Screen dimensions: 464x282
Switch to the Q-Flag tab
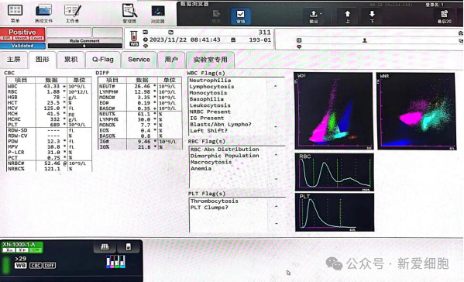(103, 60)
